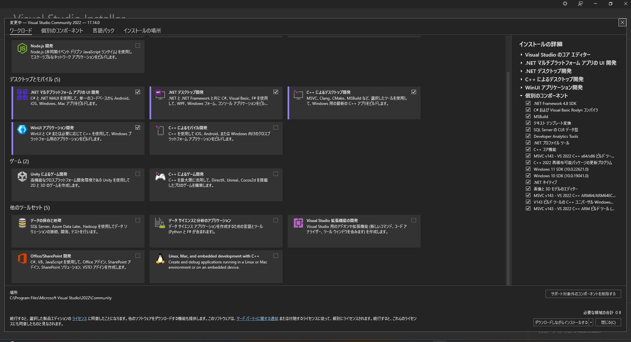Enable C++ によるモバイル開発 workload
631x342 pixels.
coord(276,128)
